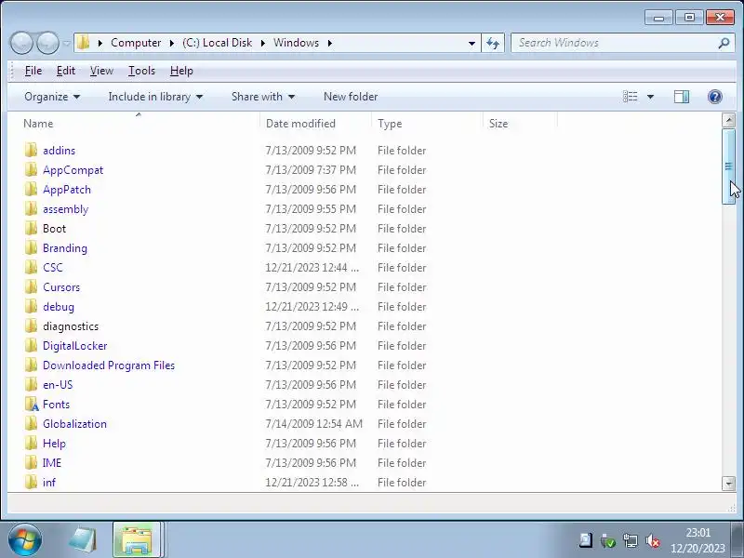Click the IME folder name
The width and height of the screenshot is (744, 558).
[x=52, y=462]
